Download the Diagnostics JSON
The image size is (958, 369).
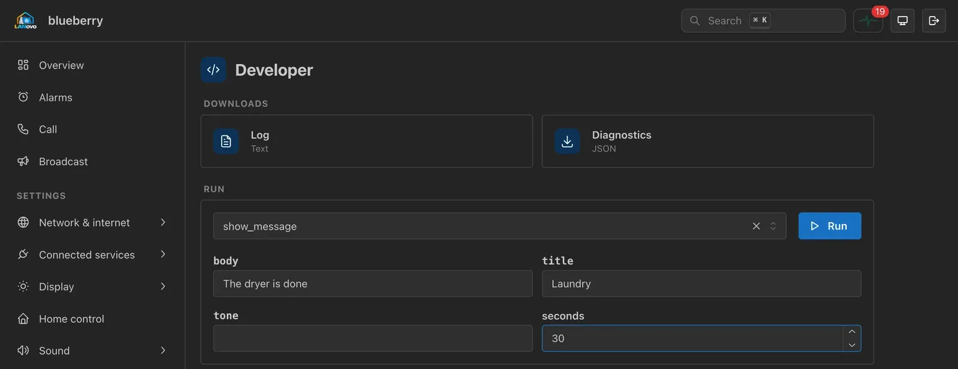pos(708,141)
